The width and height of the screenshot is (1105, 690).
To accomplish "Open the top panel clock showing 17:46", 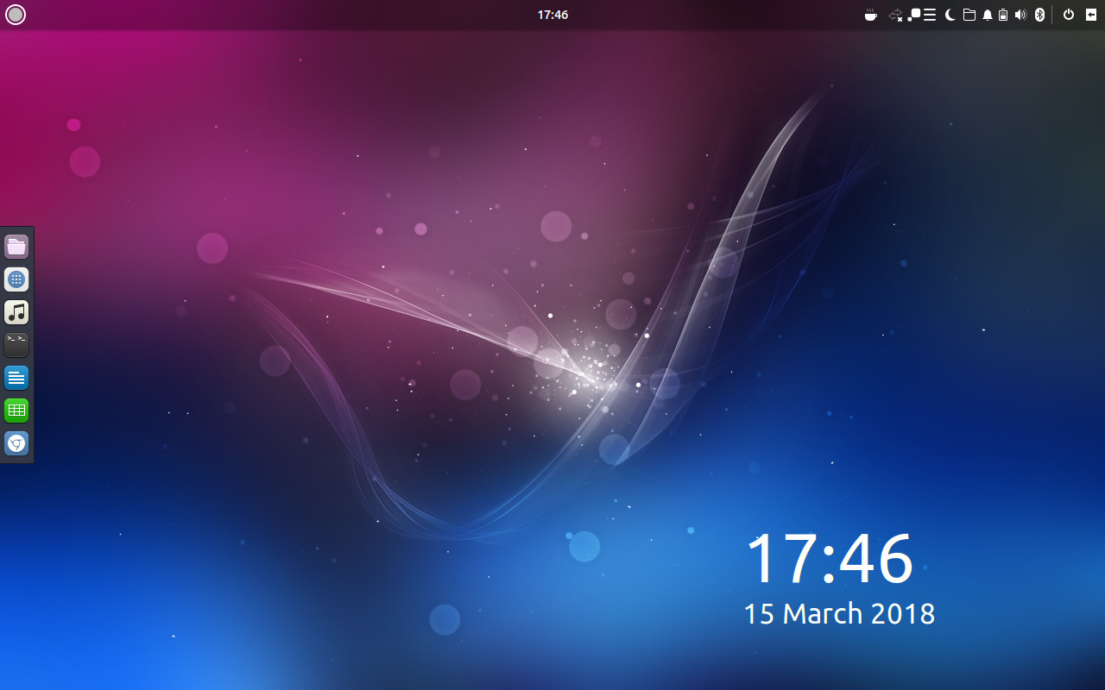I will [552, 15].
